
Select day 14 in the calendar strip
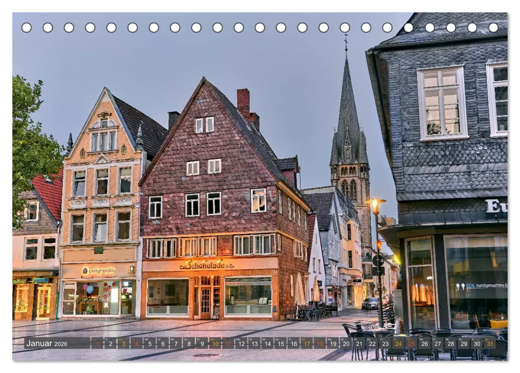(267, 343)
